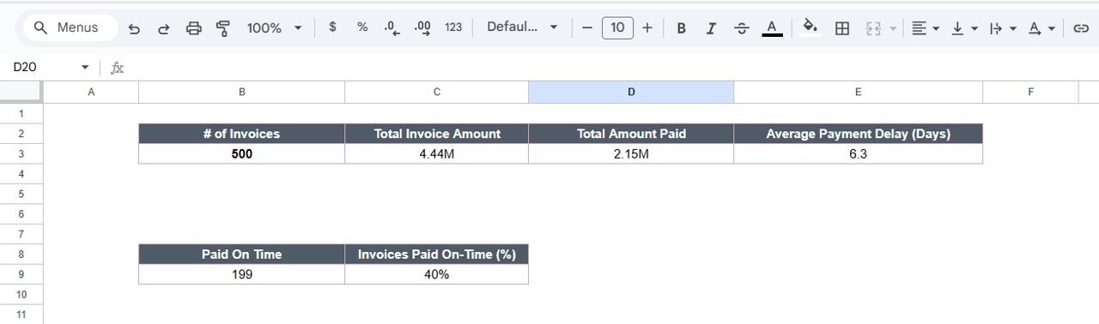
Task: Click the '# of Invoices' header cell
Action: 241,134
